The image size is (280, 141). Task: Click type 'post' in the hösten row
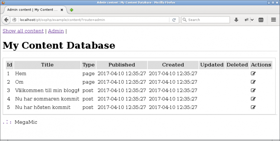[88, 107]
